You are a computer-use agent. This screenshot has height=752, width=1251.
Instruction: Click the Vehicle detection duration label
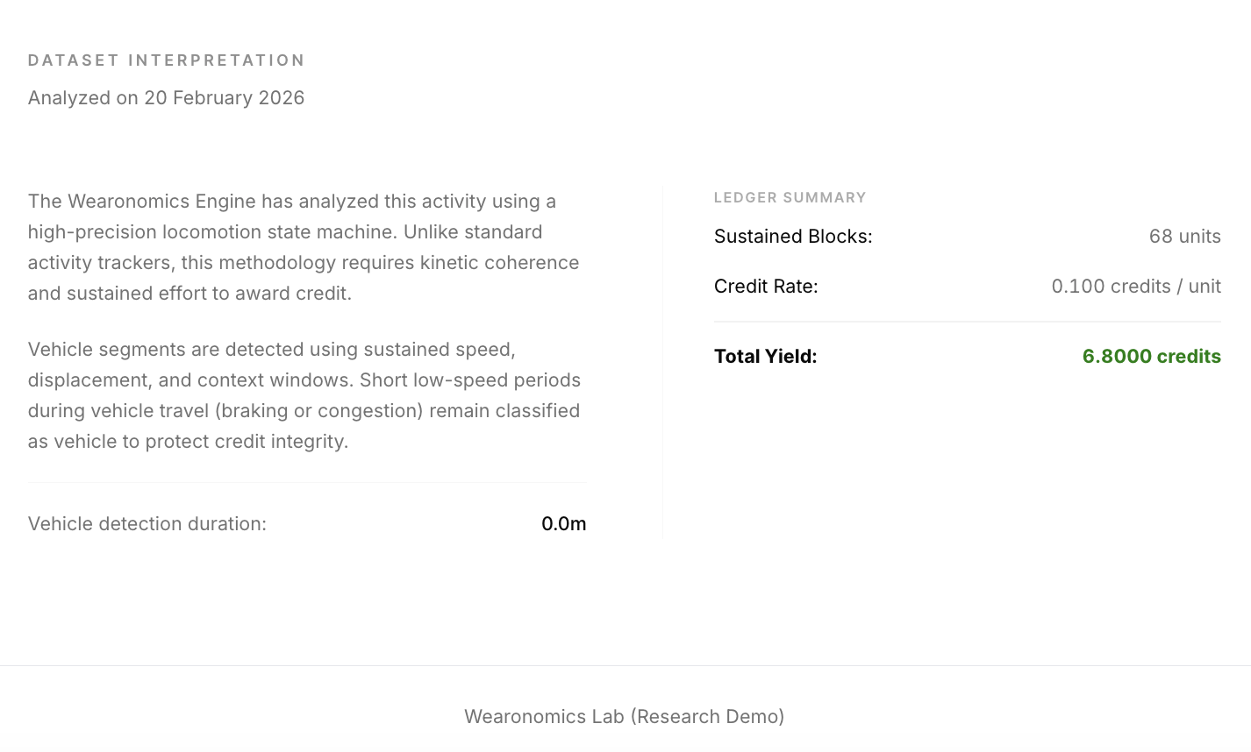pyautogui.click(x=147, y=523)
